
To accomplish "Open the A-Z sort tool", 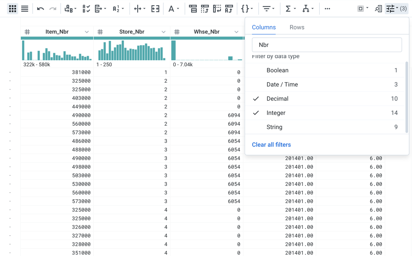I will [116, 8].
